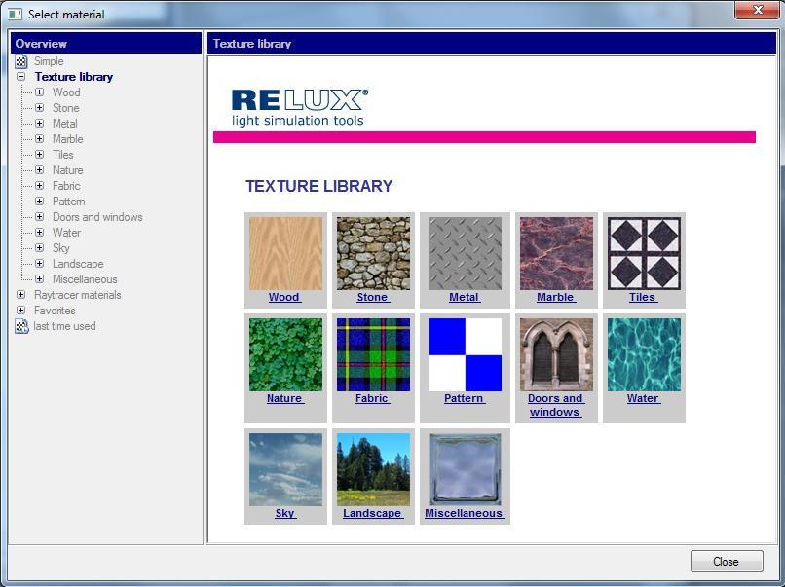The width and height of the screenshot is (785, 587).
Task: Open the Miscellaneous glass block thumbnail
Action: pos(465,469)
